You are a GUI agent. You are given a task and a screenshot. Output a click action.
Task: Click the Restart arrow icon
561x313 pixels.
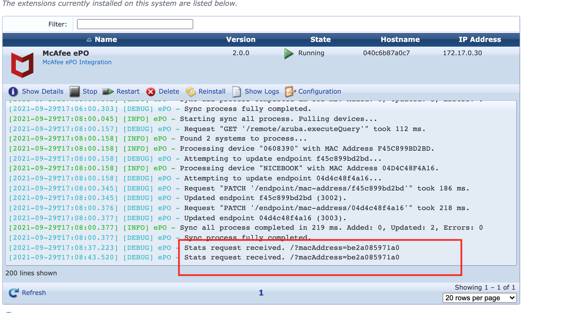tap(108, 92)
